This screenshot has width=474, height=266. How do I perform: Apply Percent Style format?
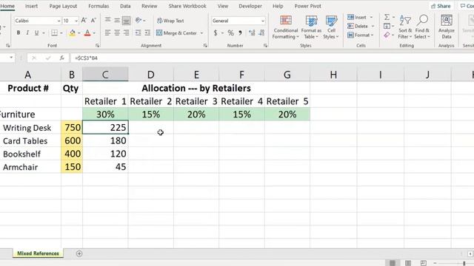pos(230,33)
